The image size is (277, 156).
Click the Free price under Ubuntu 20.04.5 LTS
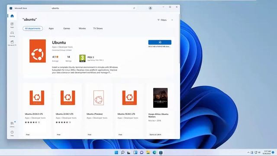[x=28, y=135]
